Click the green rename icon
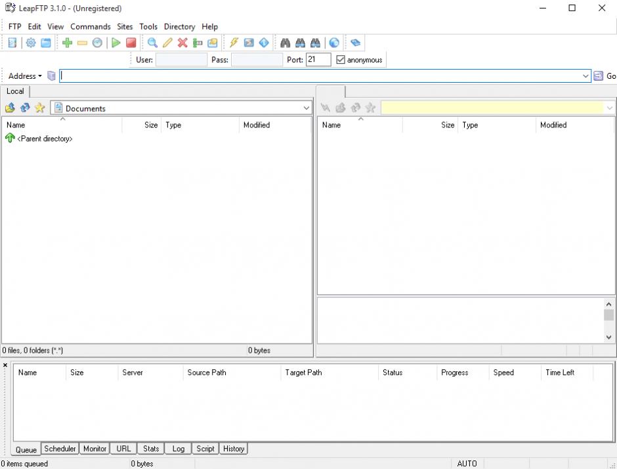 click(198, 43)
